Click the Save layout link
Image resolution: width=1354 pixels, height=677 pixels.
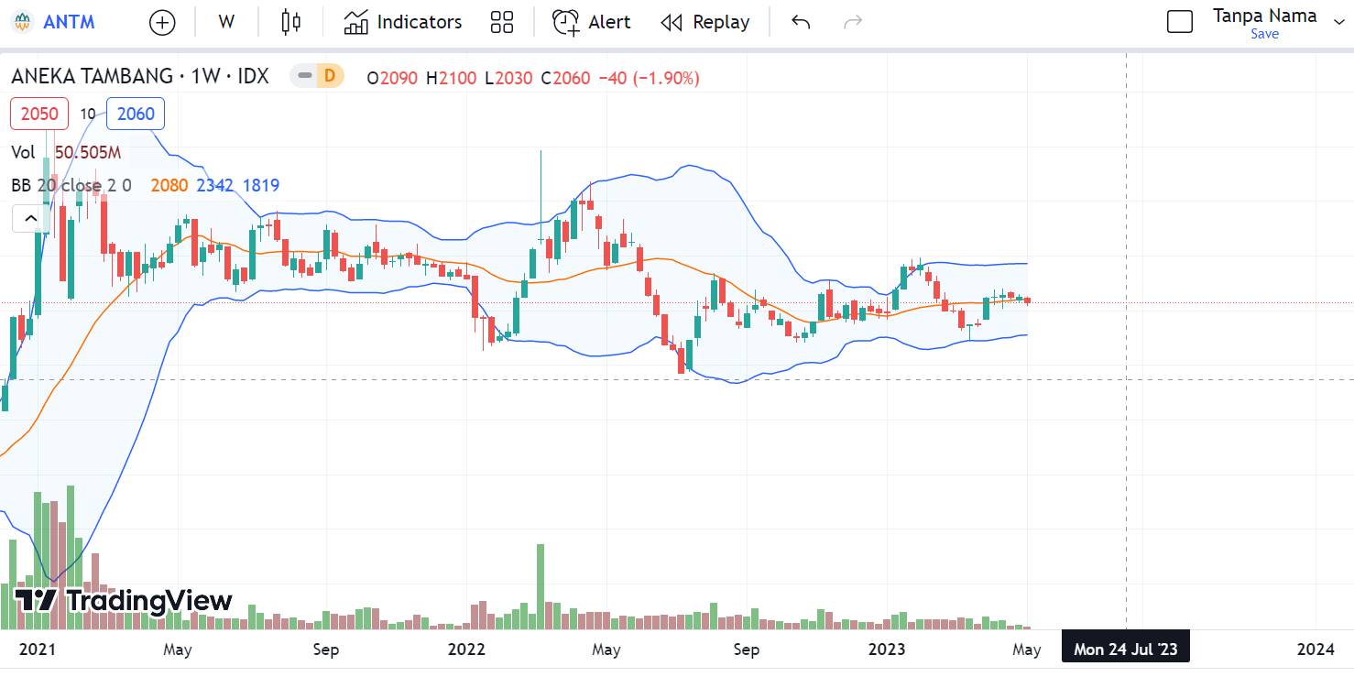[x=1265, y=34]
